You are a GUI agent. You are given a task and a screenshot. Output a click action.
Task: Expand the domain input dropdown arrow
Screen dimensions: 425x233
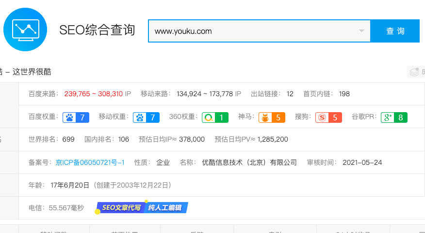(361, 31)
